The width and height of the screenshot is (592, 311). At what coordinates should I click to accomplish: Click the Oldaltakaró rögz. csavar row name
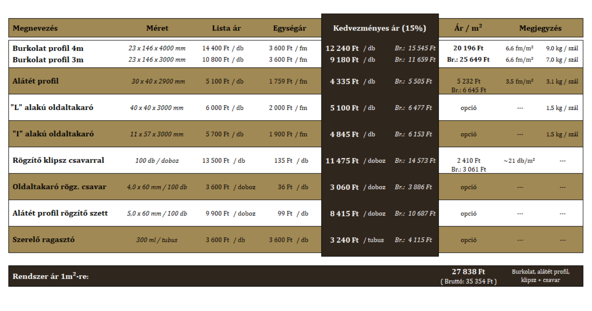click(x=59, y=187)
